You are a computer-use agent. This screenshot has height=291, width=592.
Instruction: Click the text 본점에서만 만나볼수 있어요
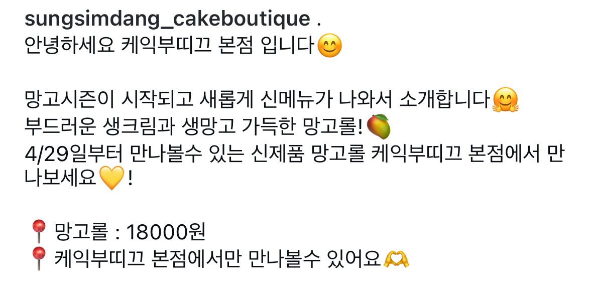pos(266,259)
